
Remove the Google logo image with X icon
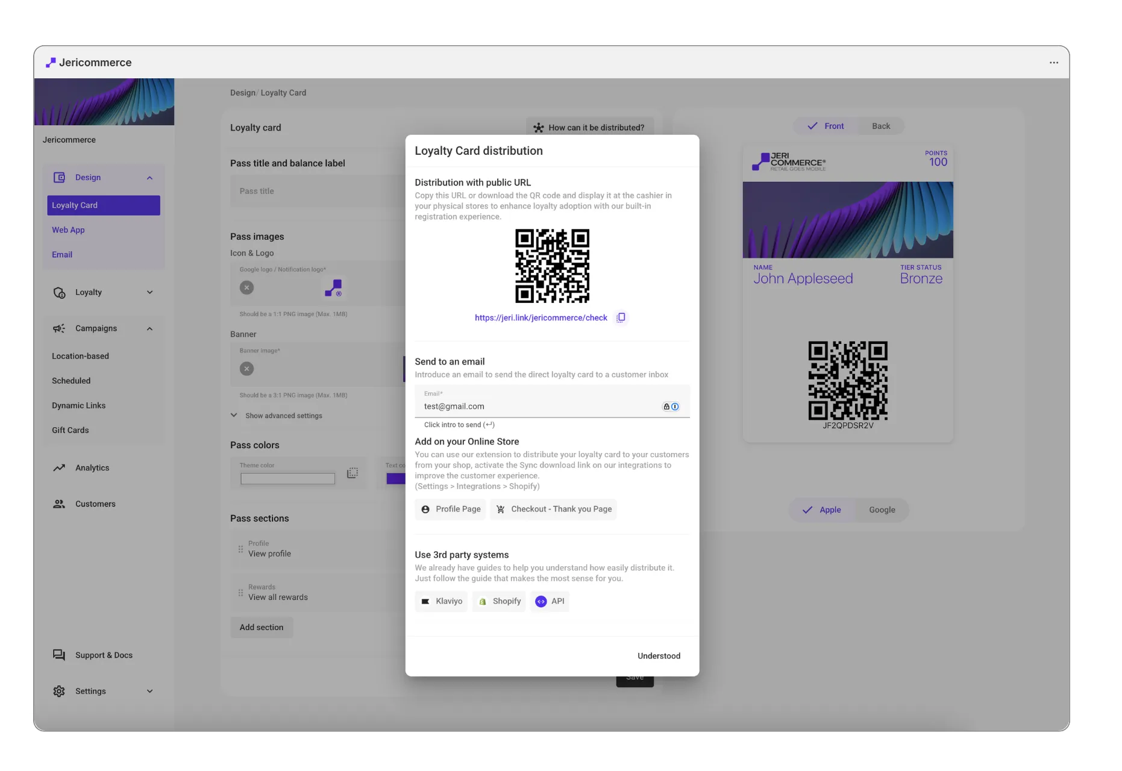pyautogui.click(x=246, y=288)
